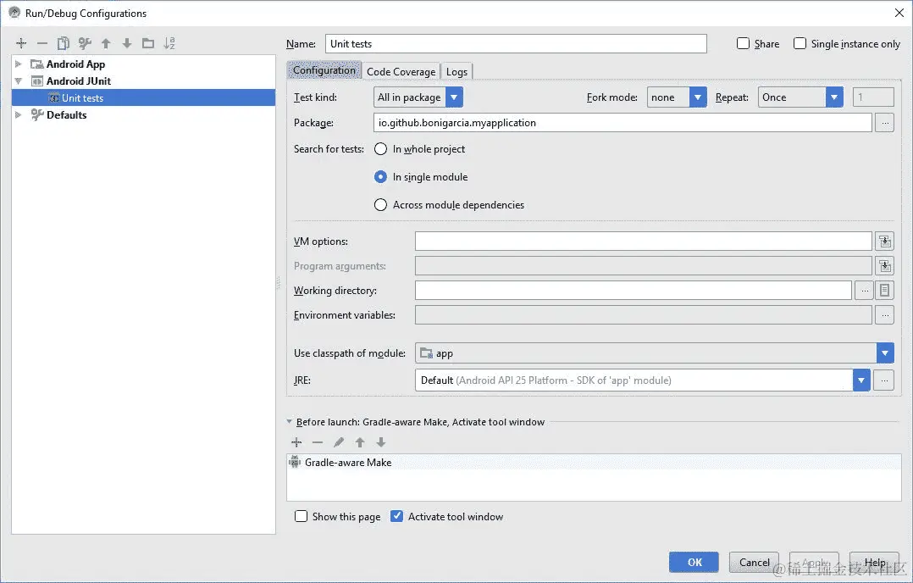Browse for working directory
Screen dimensions: 913x583
pyautogui.click(x=864, y=291)
